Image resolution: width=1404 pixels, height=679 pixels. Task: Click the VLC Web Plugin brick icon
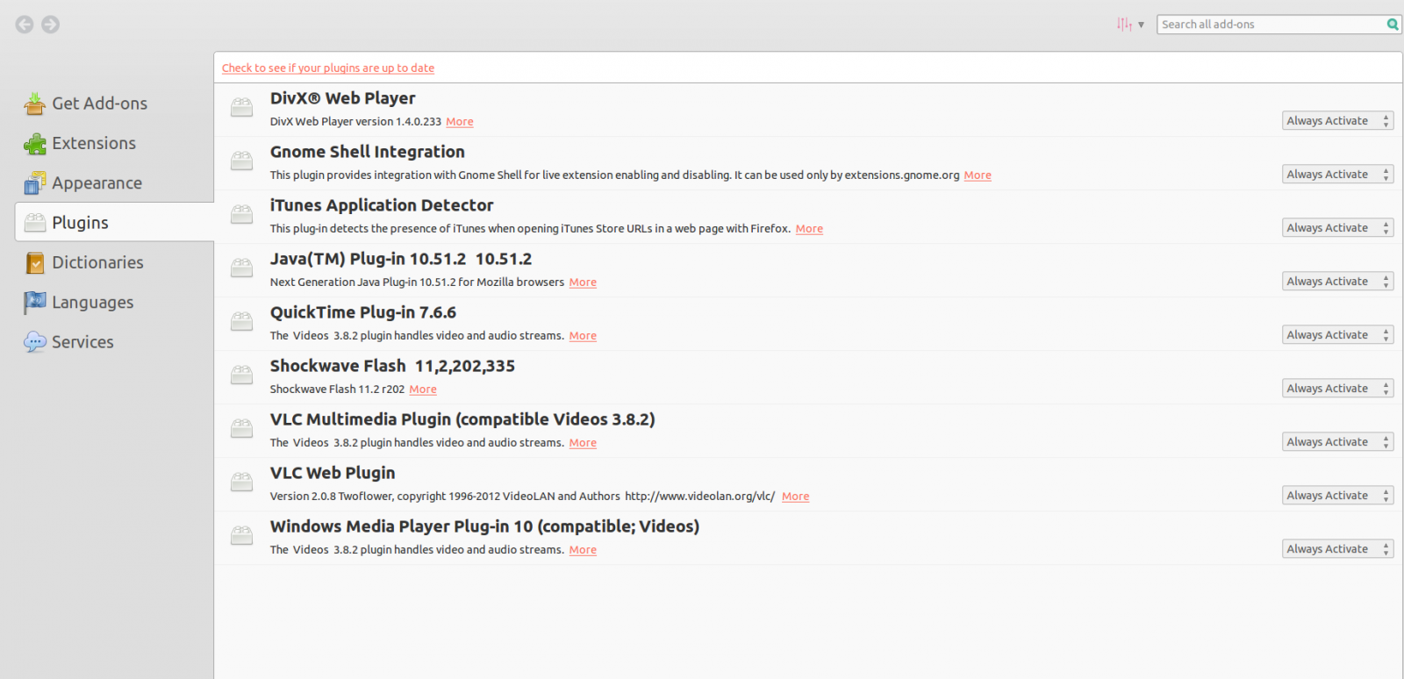pyautogui.click(x=241, y=482)
